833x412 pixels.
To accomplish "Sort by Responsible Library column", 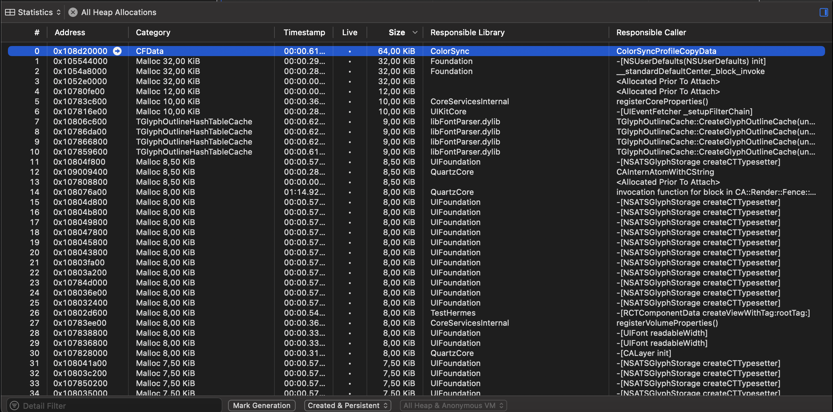I will click(x=467, y=32).
